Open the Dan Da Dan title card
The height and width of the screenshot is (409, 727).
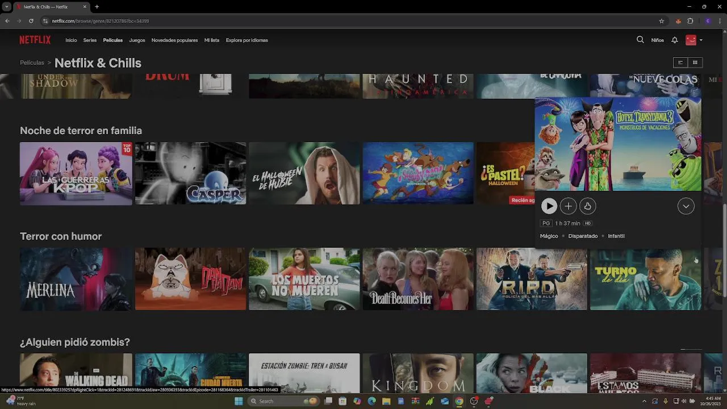pyautogui.click(x=190, y=279)
